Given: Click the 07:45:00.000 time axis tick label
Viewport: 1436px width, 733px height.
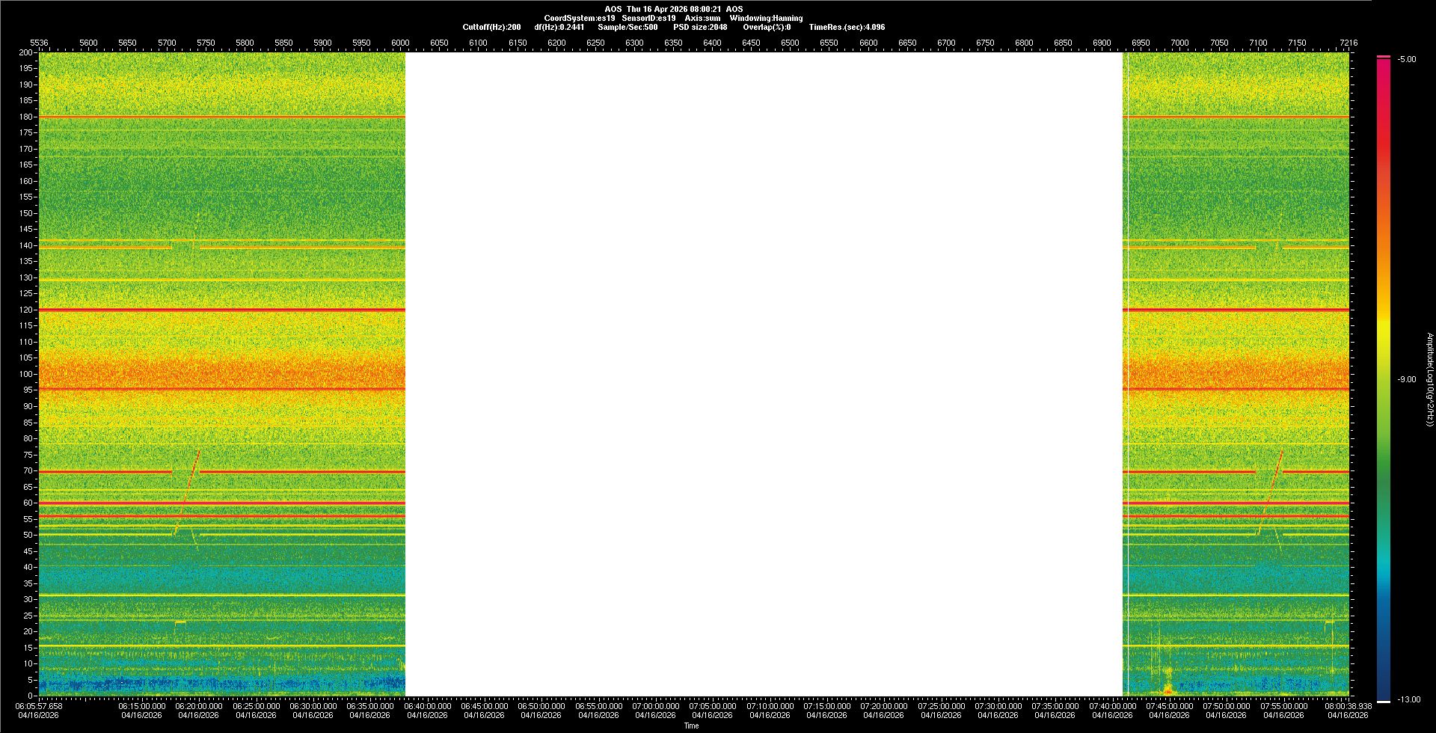Looking at the screenshot, I should click(x=1169, y=705).
